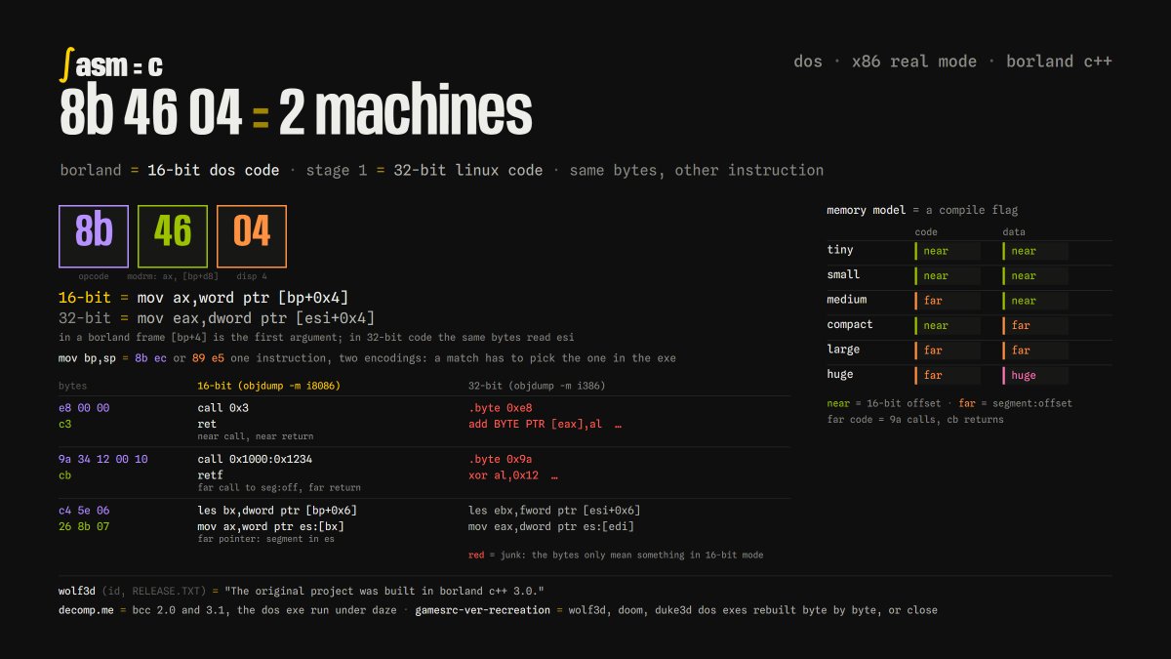
Task: Click 'x86 real mode' in the header
Action: point(914,62)
